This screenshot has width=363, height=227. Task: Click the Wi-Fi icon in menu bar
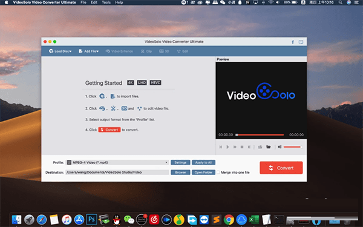click(x=270, y=2)
